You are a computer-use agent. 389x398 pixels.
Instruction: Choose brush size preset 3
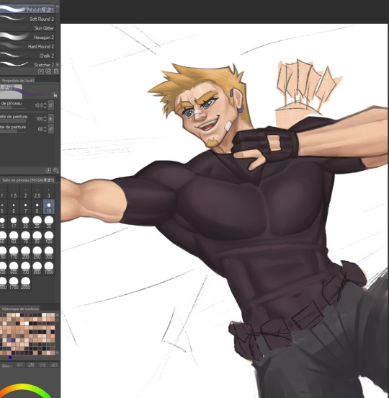[x=49, y=192]
